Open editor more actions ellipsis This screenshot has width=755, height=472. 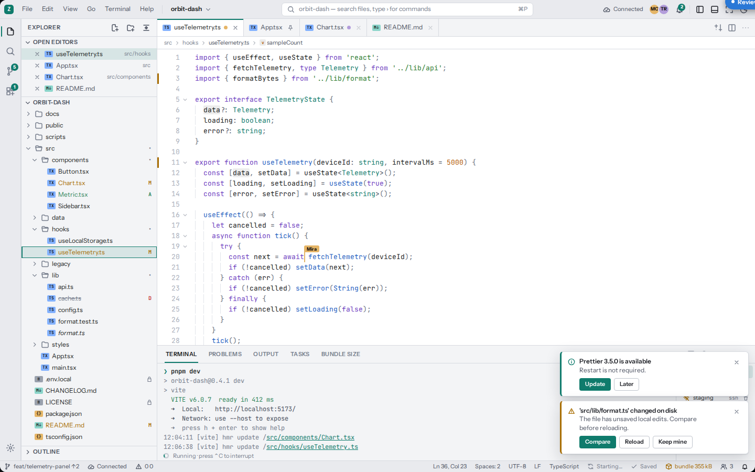(746, 27)
